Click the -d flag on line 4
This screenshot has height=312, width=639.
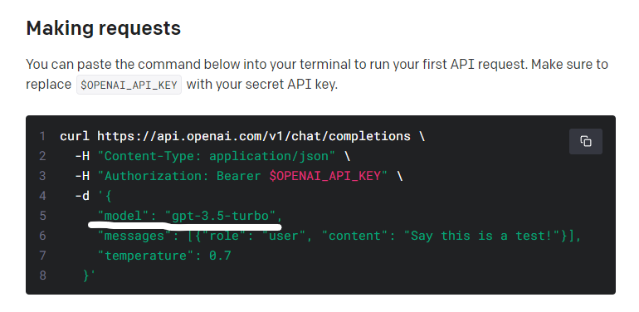[82, 196]
